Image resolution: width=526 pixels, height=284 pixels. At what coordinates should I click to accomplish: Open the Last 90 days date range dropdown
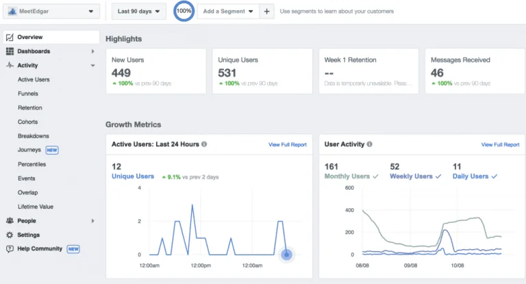click(138, 12)
